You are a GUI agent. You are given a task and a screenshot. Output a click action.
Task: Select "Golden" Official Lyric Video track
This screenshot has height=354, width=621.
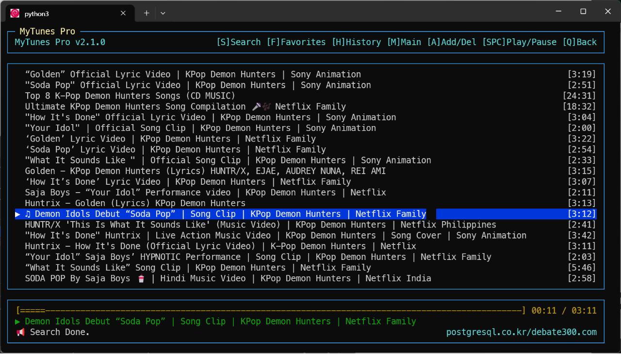pyautogui.click(x=193, y=74)
